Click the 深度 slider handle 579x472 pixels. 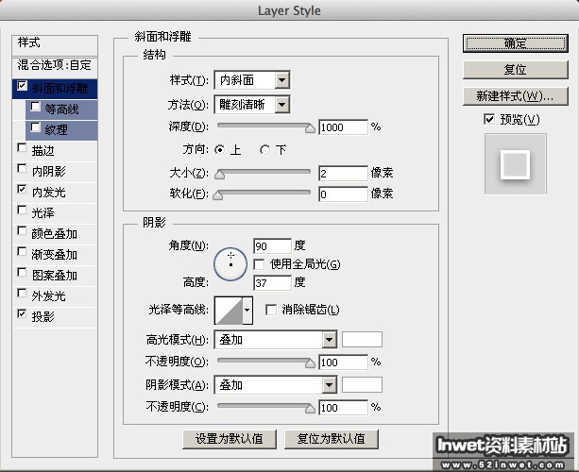(x=310, y=128)
